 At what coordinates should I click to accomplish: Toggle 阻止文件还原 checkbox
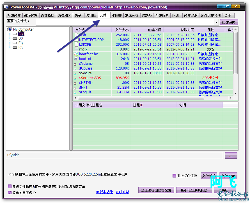coord(174,176)
